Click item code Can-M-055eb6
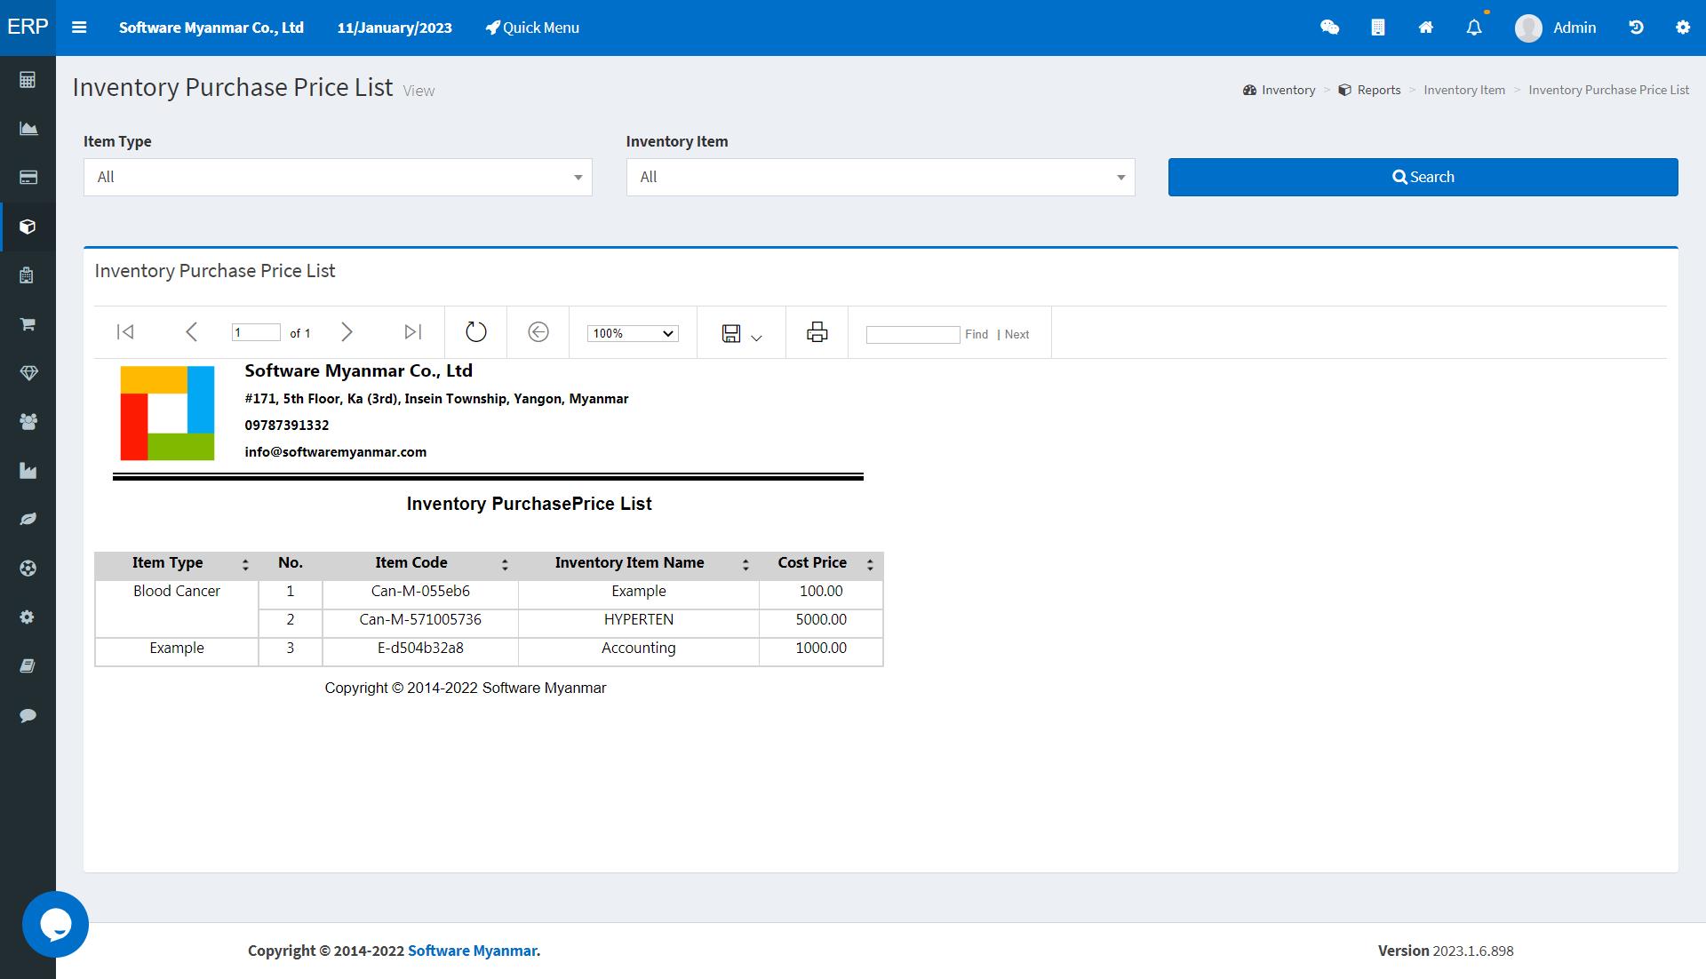The width and height of the screenshot is (1706, 979). 420,592
